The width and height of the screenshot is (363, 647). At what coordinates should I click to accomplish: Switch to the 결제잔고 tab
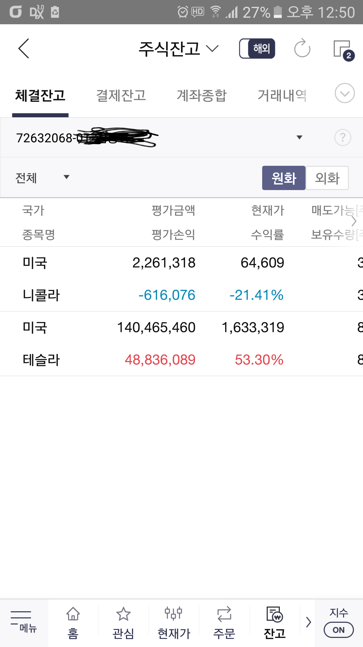point(121,96)
